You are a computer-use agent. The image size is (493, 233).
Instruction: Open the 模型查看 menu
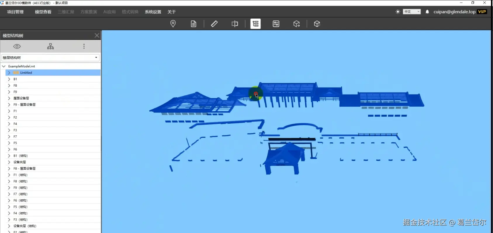pos(43,12)
